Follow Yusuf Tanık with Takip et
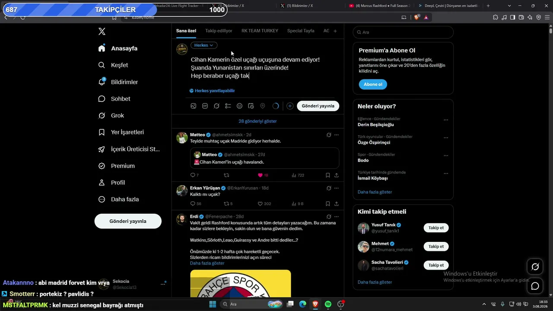The image size is (553, 311). click(436, 228)
